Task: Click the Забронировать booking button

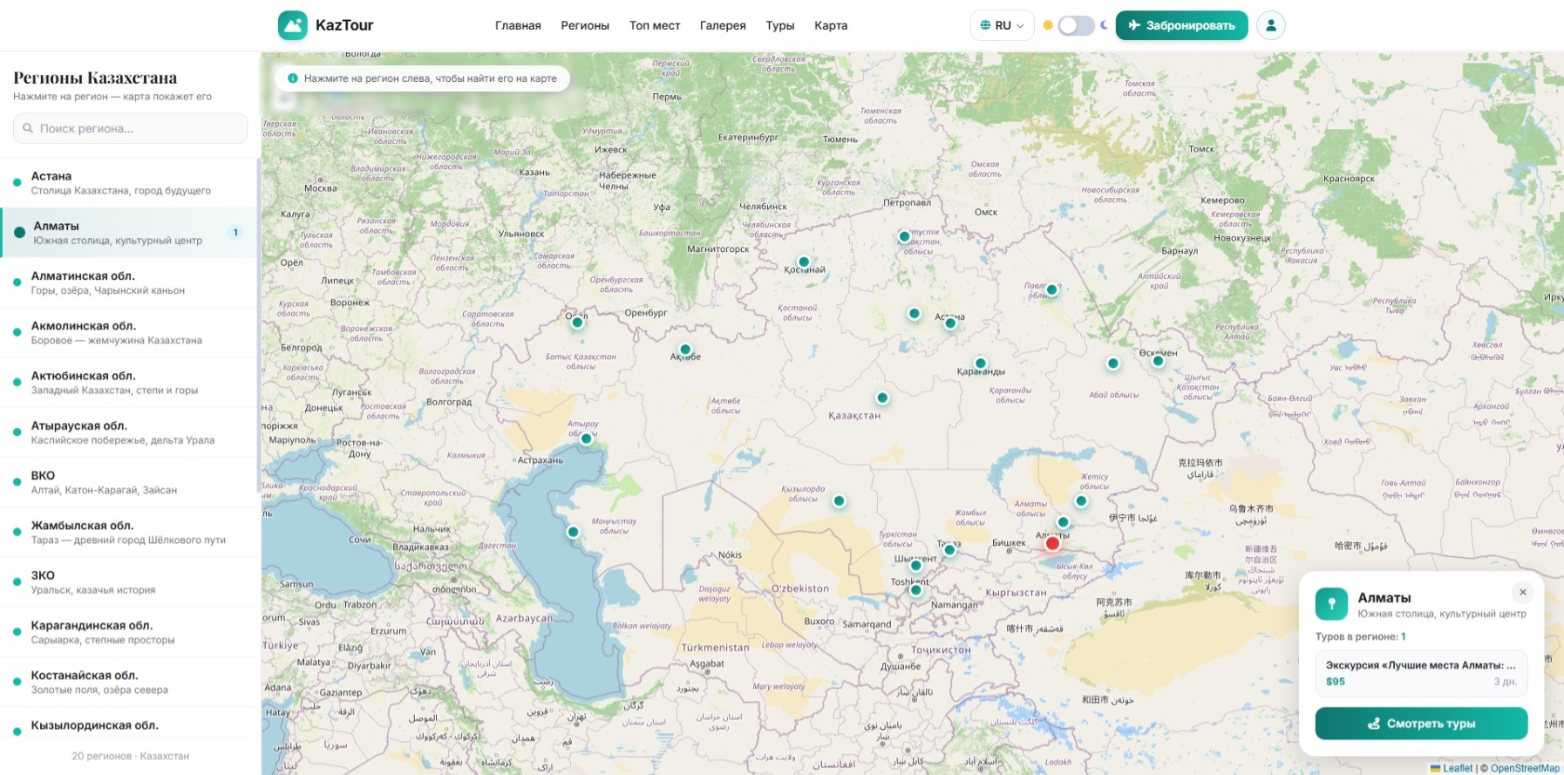Action: 1181,25
